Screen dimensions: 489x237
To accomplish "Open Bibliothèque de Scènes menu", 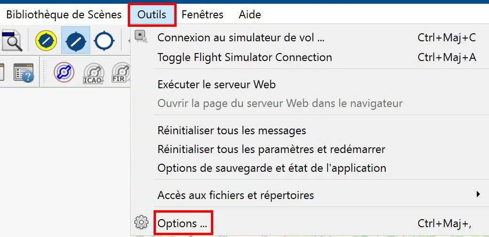I will point(64,15).
